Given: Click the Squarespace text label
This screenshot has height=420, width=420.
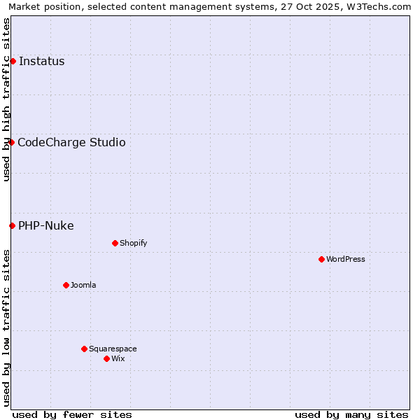Looking at the screenshot, I should click(113, 349).
